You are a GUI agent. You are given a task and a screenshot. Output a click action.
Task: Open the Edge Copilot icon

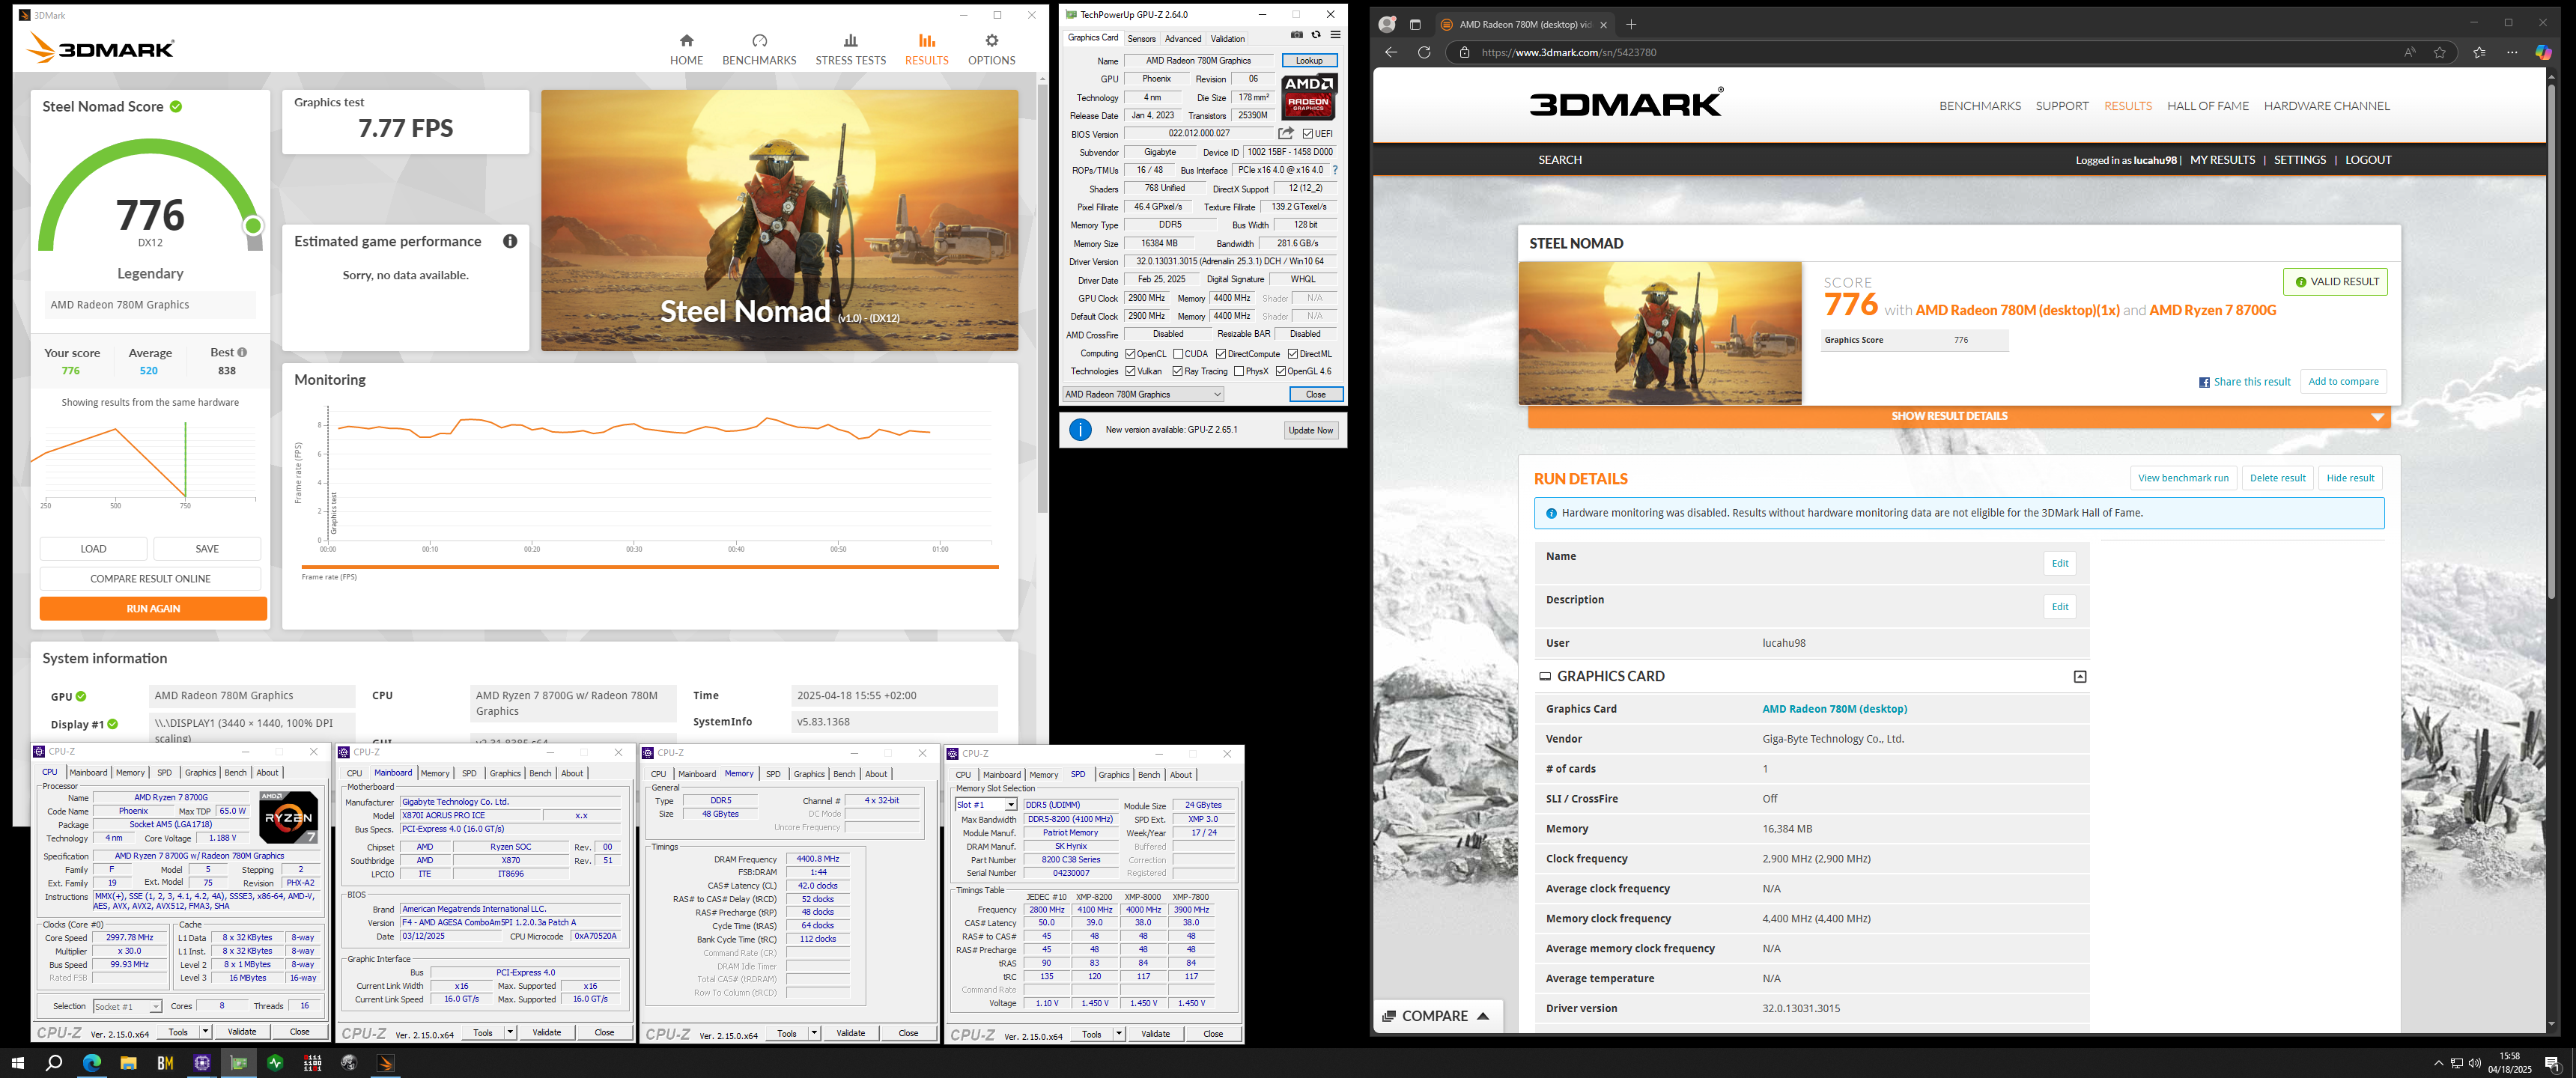click(2543, 52)
